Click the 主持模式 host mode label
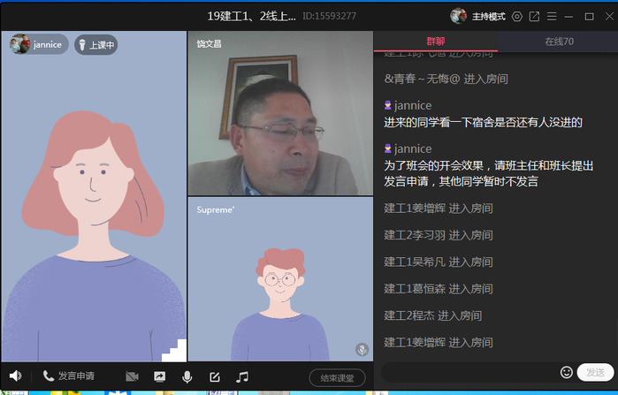 tap(488, 16)
